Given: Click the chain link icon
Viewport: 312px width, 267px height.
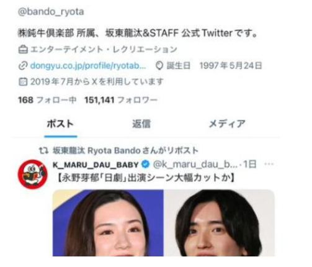Looking at the screenshot, I should 23,66.
